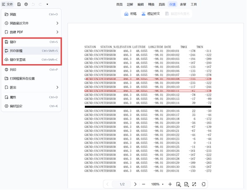
Task: Go to the next page arrow
Action: 135,184
